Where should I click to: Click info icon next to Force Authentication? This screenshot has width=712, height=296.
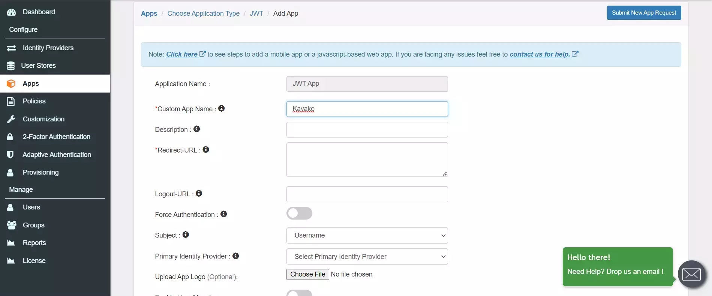pyautogui.click(x=224, y=214)
